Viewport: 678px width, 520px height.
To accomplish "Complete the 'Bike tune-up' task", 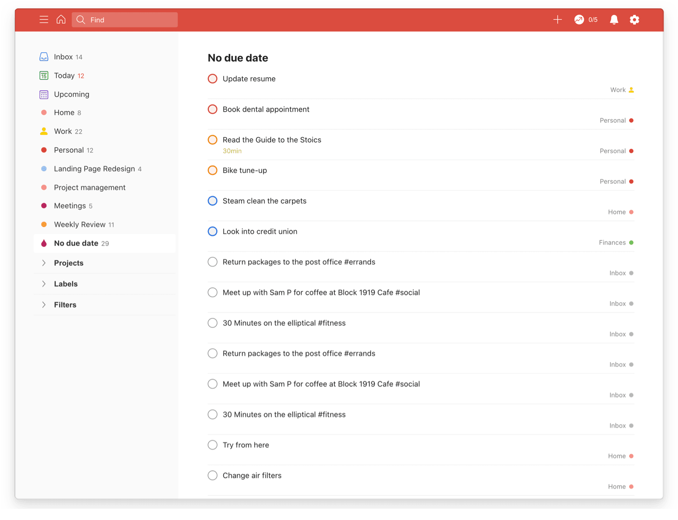I will pos(213,170).
